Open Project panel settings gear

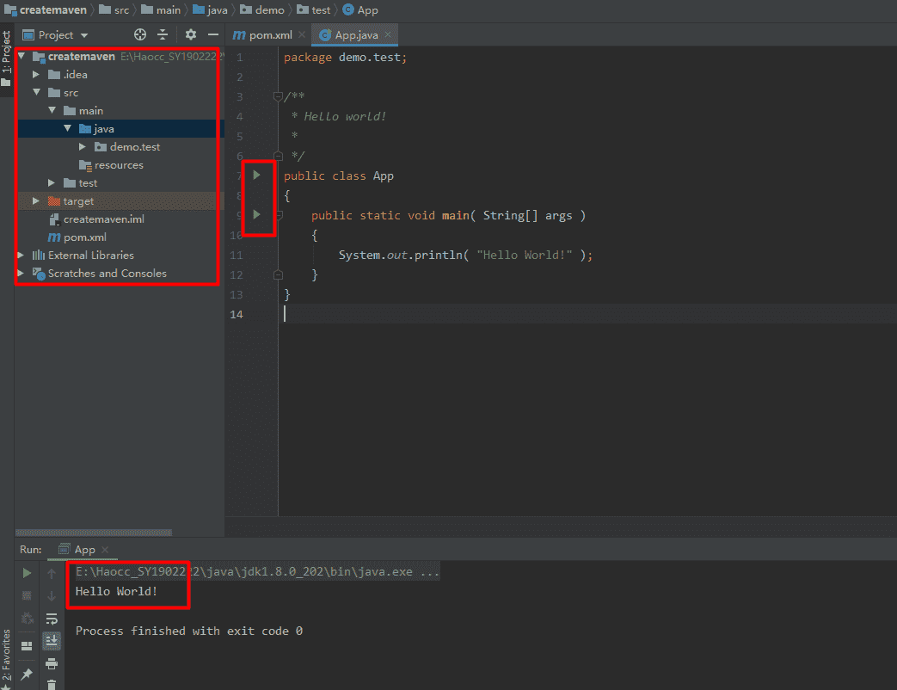(191, 35)
